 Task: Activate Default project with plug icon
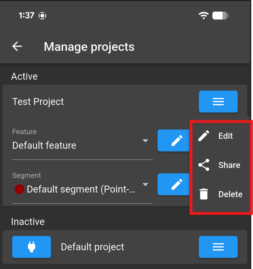click(32, 247)
